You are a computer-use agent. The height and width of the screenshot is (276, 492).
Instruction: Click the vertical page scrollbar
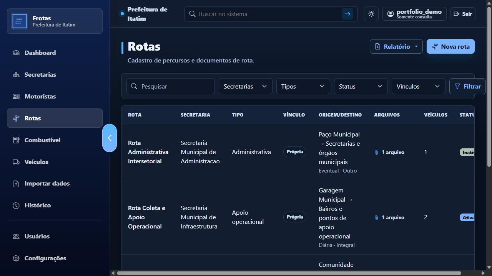pos(489,87)
